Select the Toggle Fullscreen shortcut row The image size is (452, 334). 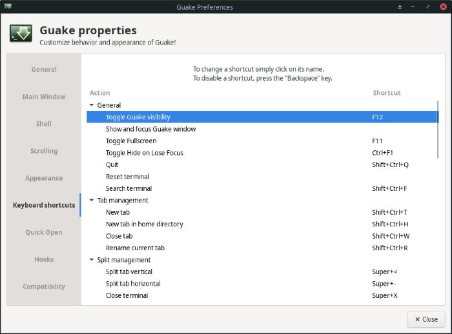click(131, 141)
